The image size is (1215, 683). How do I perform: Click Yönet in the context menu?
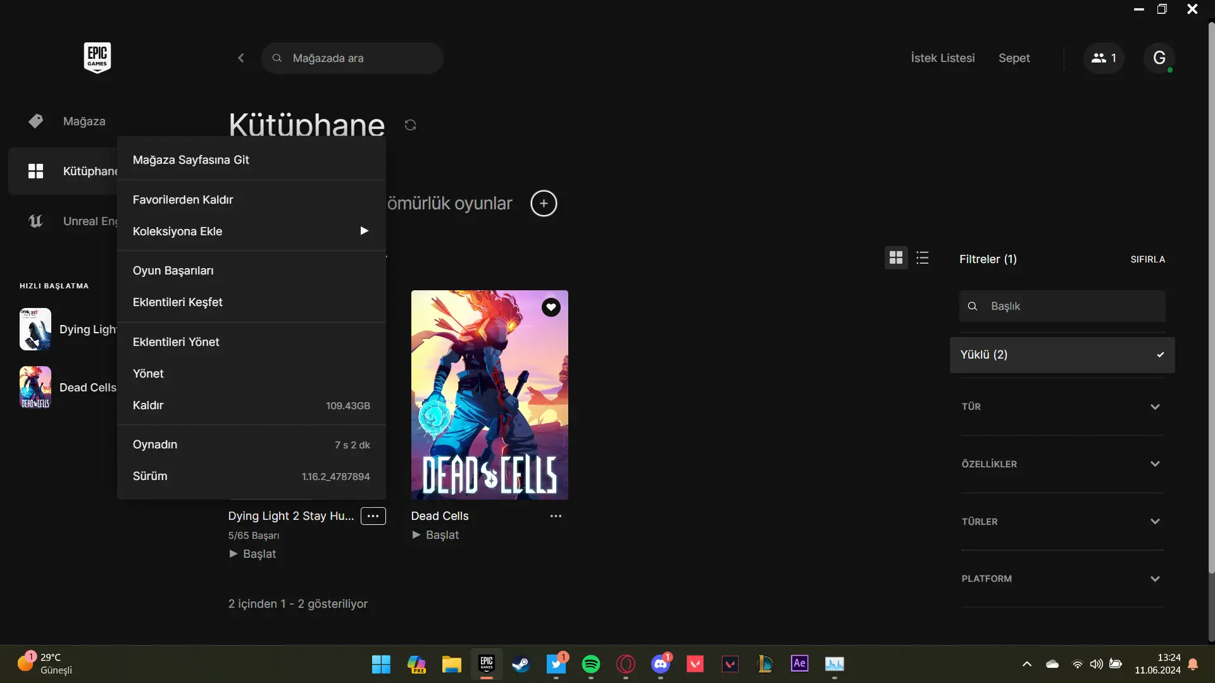pyautogui.click(x=251, y=374)
